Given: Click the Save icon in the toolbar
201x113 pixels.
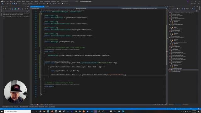Looking at the screenshot, I should coord(12,4).
